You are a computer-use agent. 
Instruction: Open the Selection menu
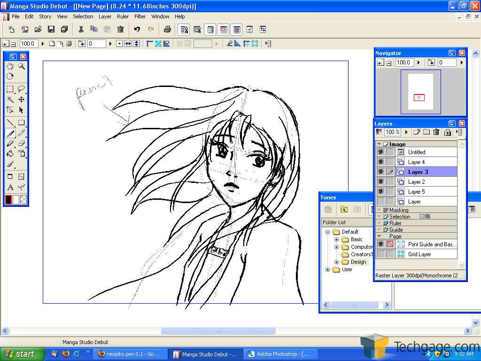coord(83,16)
